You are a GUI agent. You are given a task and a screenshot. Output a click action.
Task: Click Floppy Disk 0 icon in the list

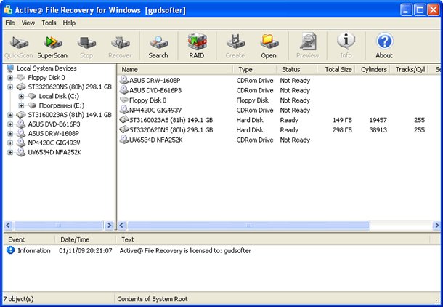pyautogui.click(x=124, y=100)
